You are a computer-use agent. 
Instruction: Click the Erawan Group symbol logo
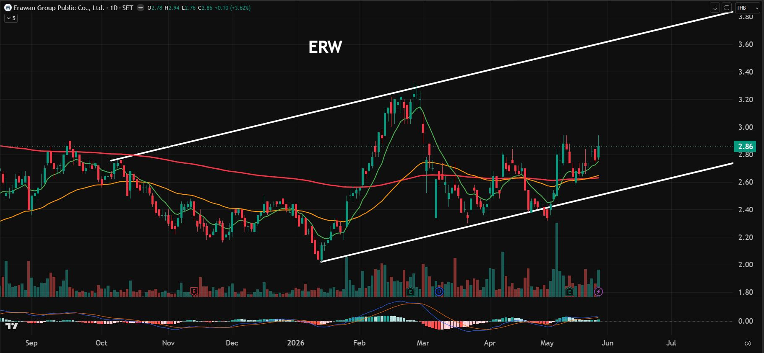8,8
